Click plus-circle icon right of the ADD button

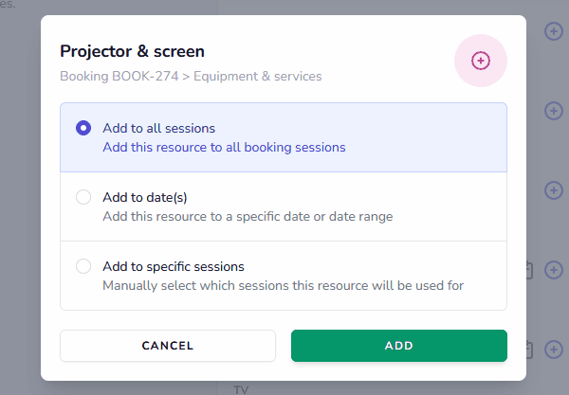(554, 350)
